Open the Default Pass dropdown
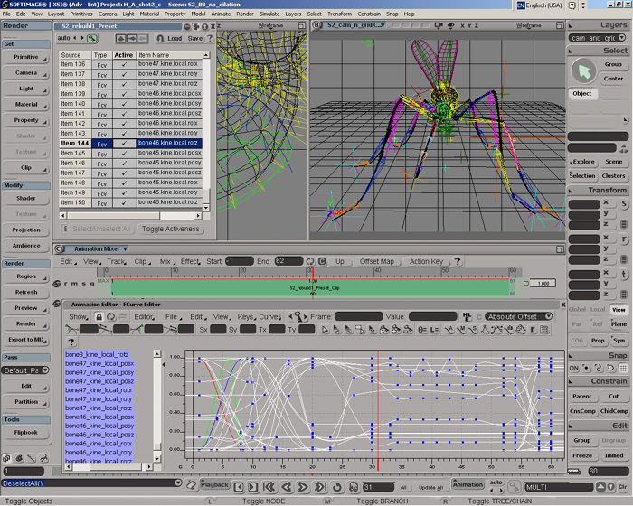 click(x=26, y=370)
